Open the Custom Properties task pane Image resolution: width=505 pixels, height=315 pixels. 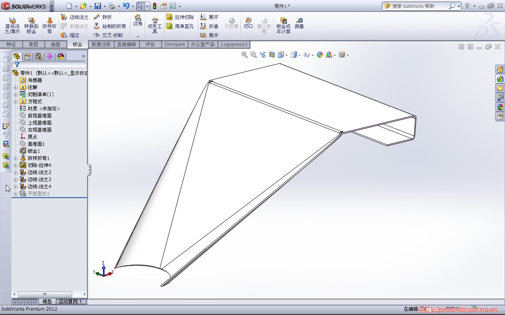click(500, 117)
